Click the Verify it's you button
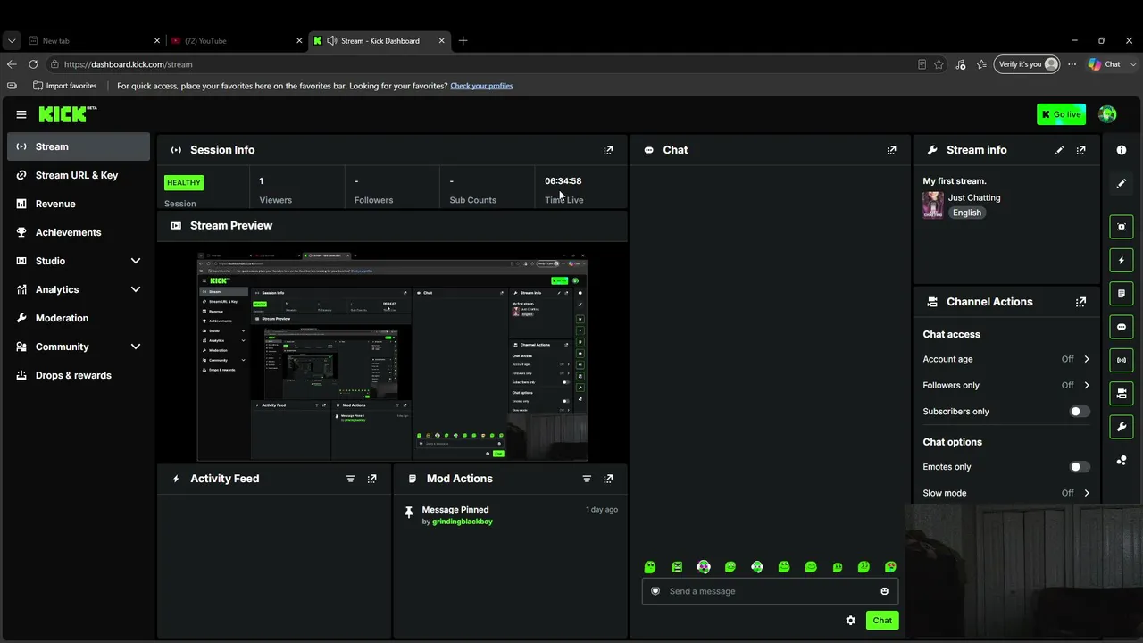The image size is (1143, 643). (x=1027, y=64)
